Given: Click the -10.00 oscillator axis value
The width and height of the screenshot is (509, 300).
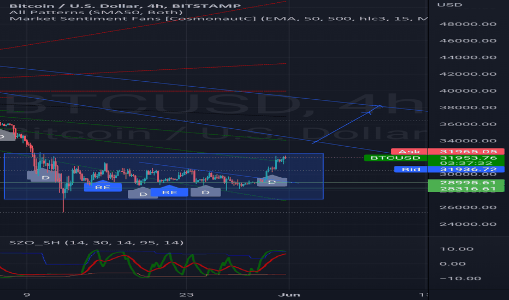Looking at the screenshot, I should point(460,279).
